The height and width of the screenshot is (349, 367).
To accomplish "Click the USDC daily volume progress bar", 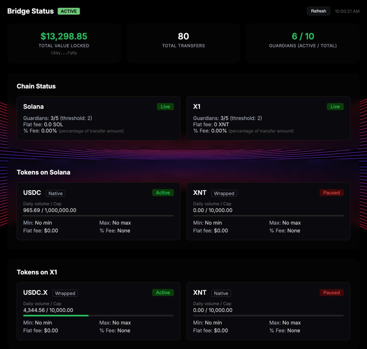I will [98, 216].
